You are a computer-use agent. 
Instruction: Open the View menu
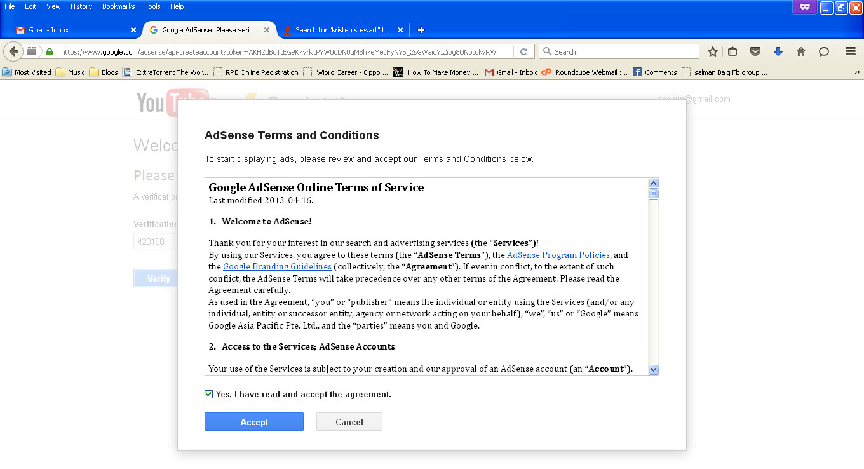[53, 6]
